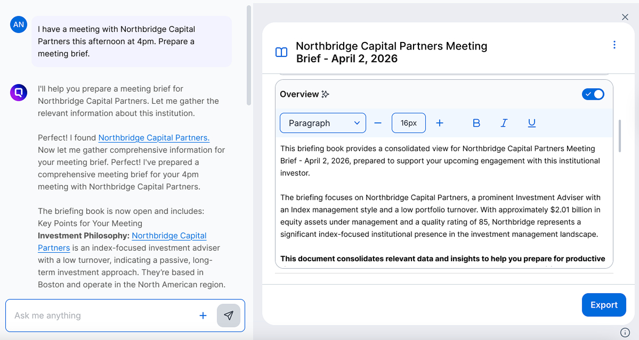The height and width of the screenshot is (340, 639).
Task: Disable the Overview section toggle
Action: coord(593,94)
